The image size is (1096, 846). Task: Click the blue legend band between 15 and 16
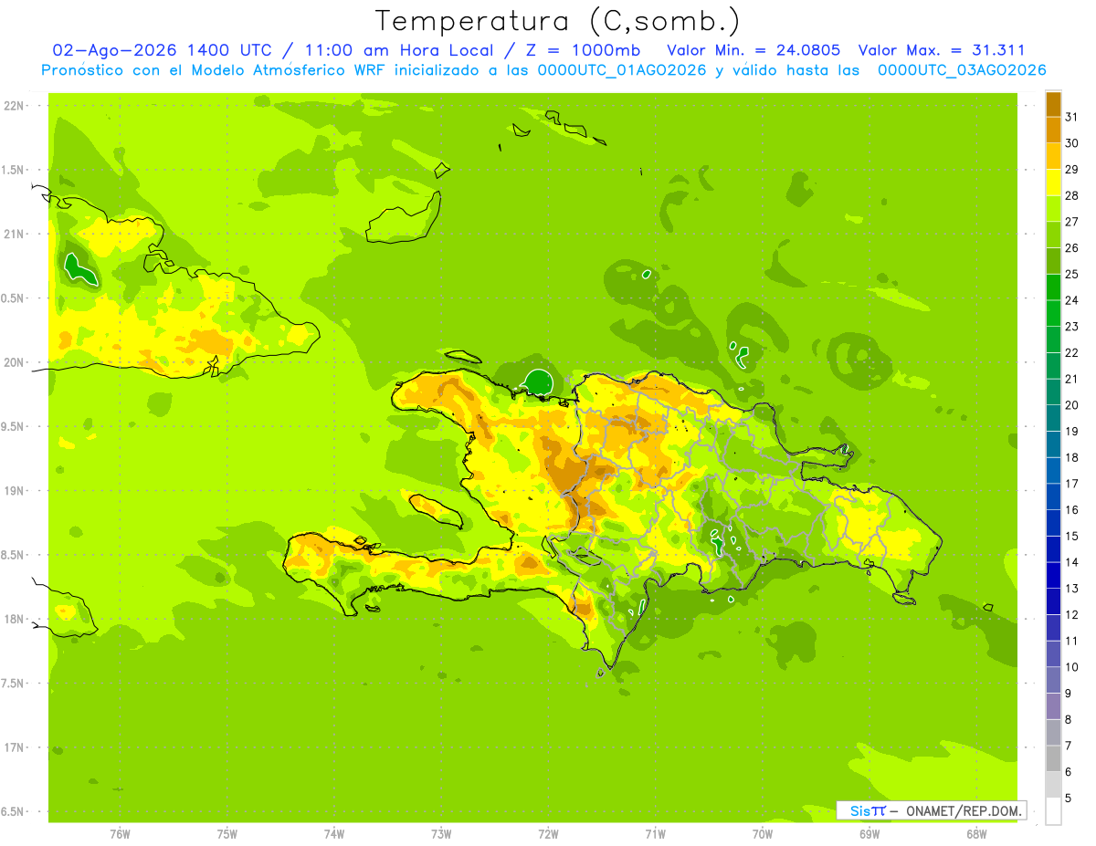[x=1053, y=523]
